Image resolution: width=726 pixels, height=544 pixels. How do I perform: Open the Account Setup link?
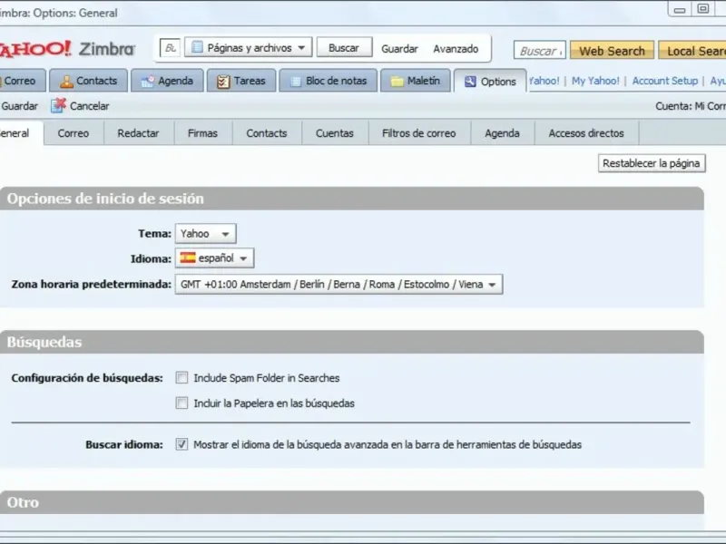(x=665, y=81)
